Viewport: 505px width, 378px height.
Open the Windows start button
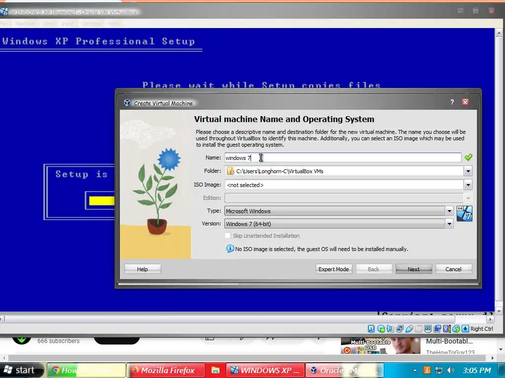tap(21, 370)
